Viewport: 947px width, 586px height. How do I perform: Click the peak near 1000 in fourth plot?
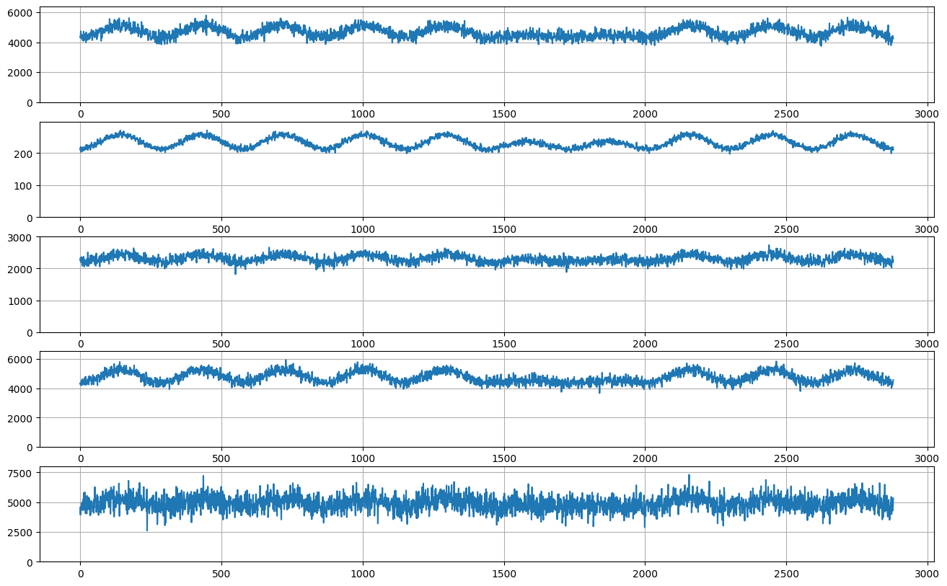point(357,364)
